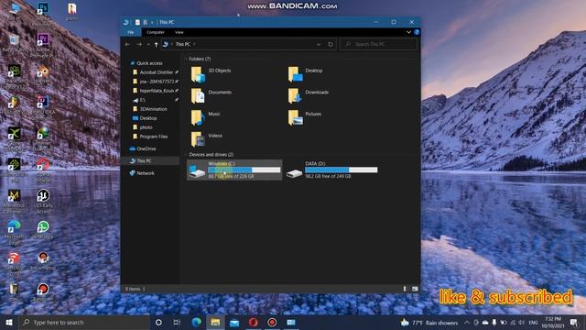586x330 pixels.
Task: Open the clock showing 7:32 PM
Action: pyautogui.click(x=553, y=322)
